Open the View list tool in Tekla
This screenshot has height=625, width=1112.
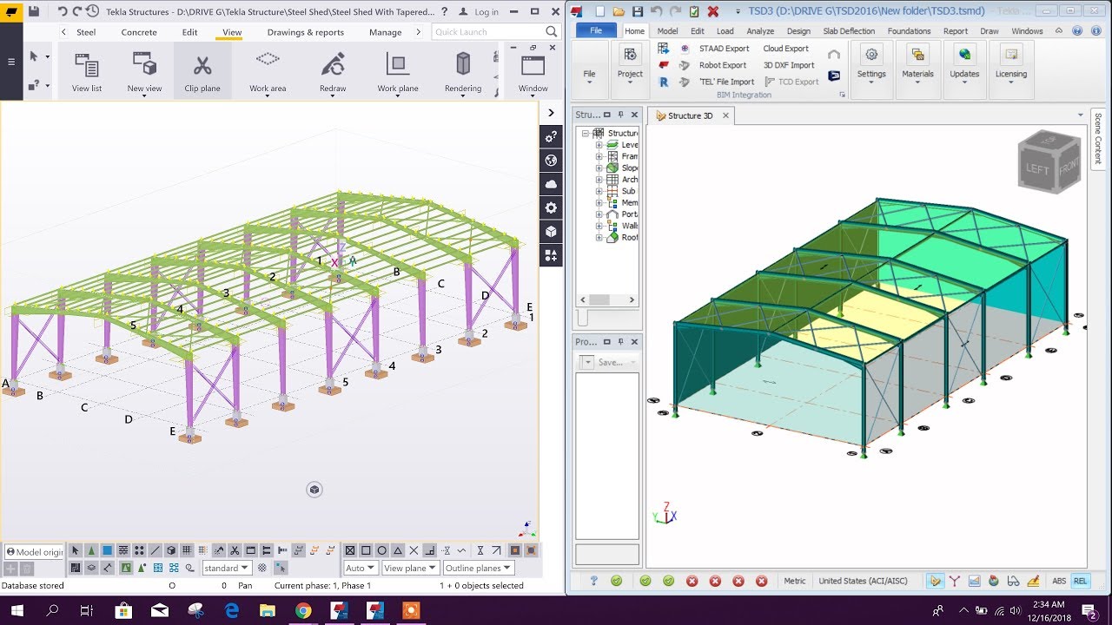[x=86, y=72]
